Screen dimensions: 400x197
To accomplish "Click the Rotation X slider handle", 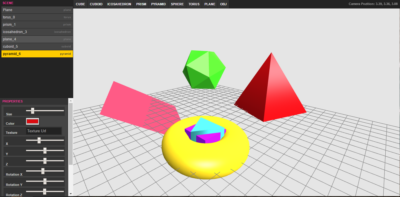I will [43, 171].
